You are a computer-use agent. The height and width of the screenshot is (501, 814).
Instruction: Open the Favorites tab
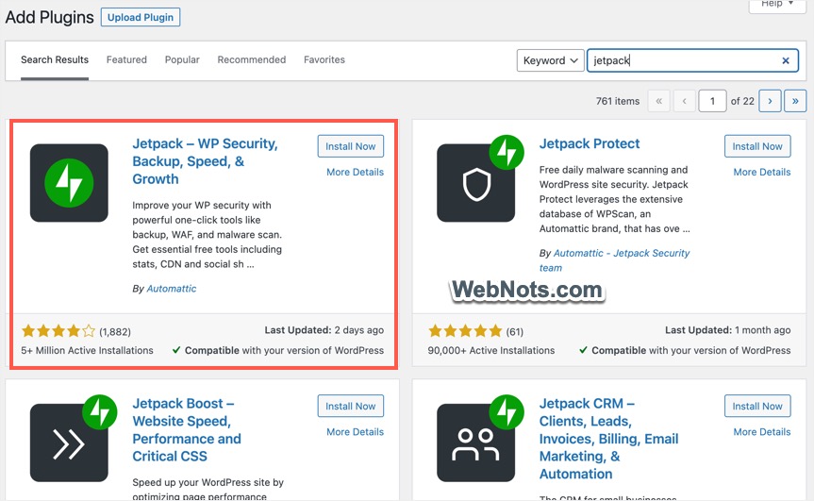[324, 59]
